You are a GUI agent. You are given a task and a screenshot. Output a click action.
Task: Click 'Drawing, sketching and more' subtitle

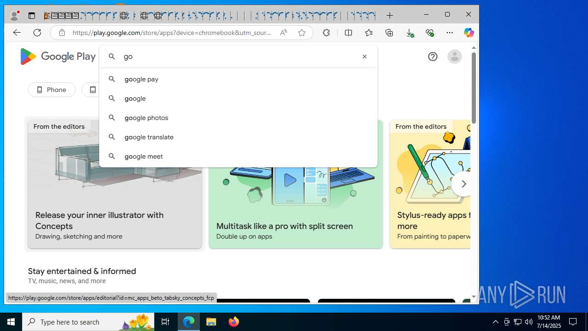79,236
